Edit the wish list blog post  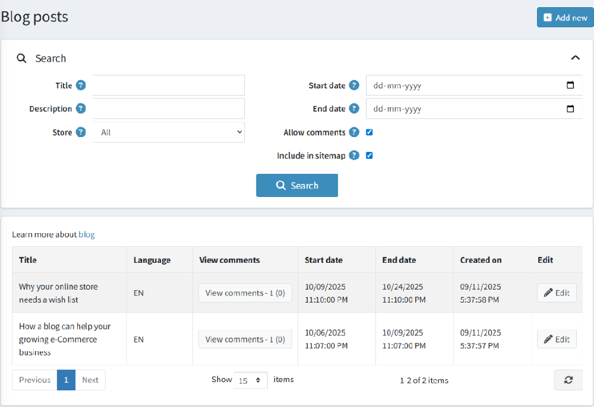557,292
